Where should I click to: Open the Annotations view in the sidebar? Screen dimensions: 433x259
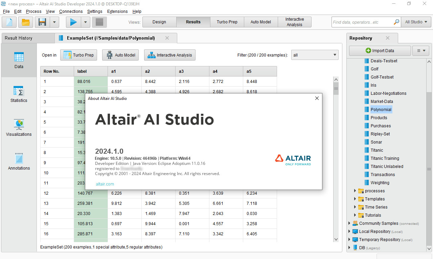click(19, 161)
